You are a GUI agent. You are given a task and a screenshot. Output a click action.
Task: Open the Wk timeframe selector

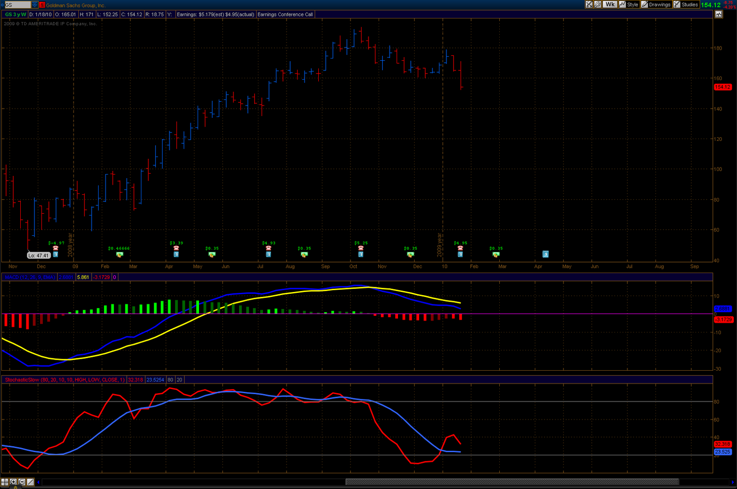[610, 5]
